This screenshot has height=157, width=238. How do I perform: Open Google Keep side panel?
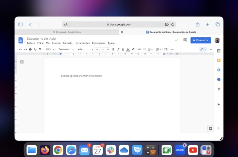(x=219, y=60)
